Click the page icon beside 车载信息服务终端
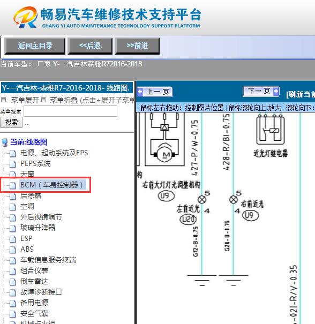 click(13, 261)
